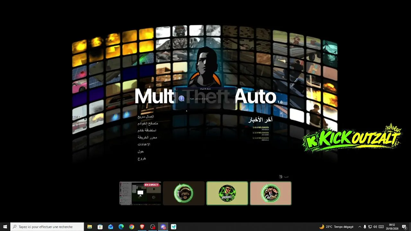Image resolution: width=411 pixels, height=231 pixels.
Task: Choose 'استضافة خادم' host server option
Action: 147,131
